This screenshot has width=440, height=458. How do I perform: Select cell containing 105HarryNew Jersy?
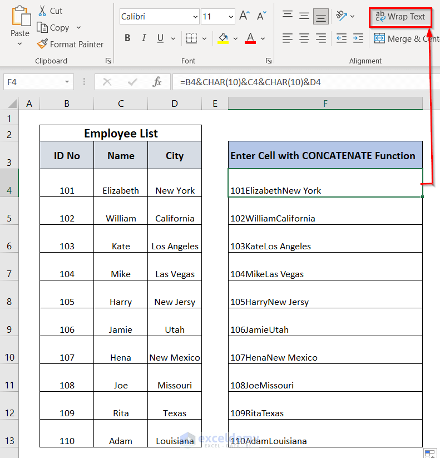point(325,294)
